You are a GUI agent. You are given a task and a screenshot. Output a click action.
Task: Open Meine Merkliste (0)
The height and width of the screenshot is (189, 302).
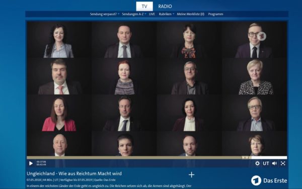click(190, 14)
